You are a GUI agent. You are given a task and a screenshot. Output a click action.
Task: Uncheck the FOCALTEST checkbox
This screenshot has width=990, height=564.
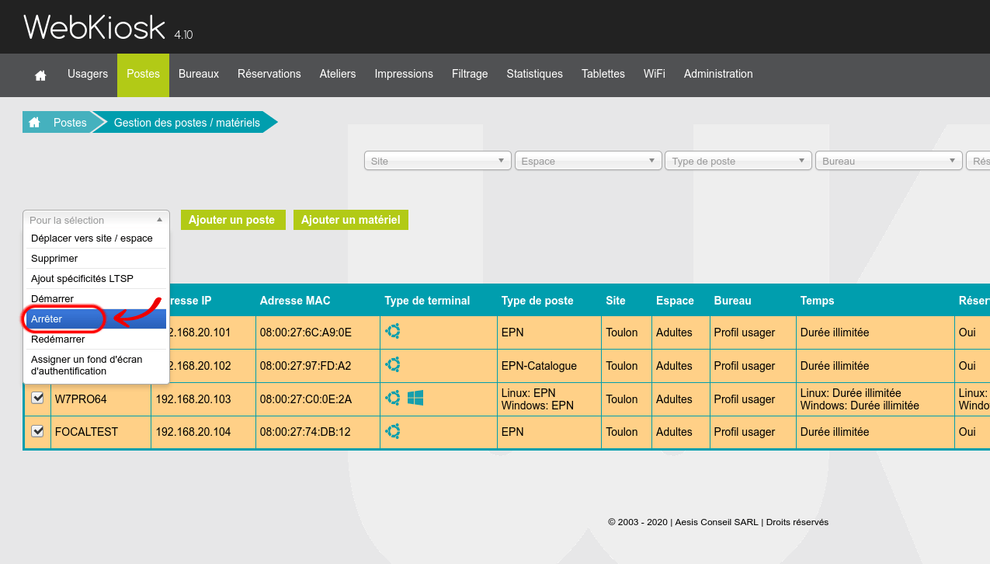click(37, 430)
